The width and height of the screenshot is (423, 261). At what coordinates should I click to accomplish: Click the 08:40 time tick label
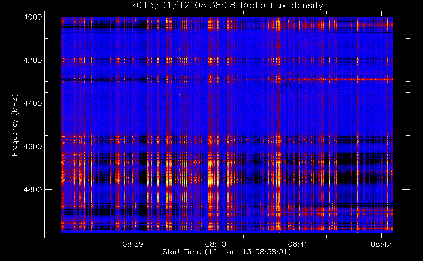click(216, 245)
